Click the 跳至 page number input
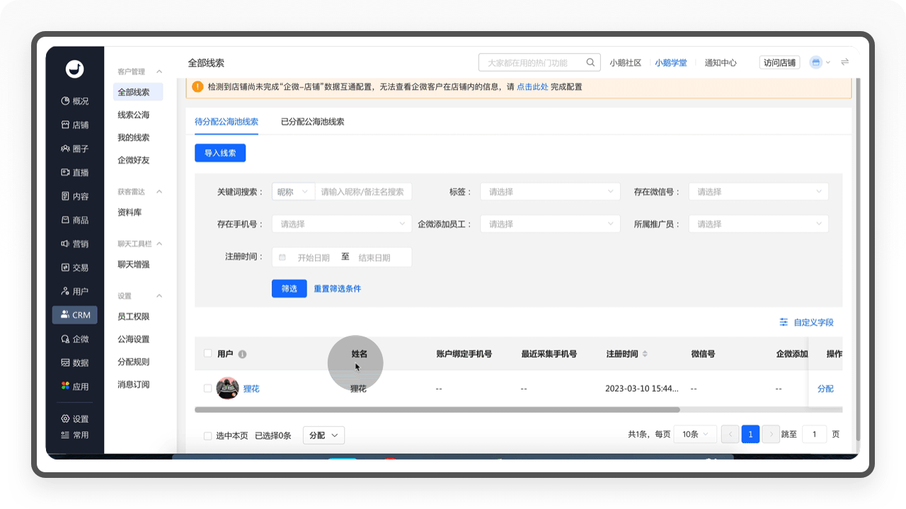Viewport: 906px width, 509px height. click(814, 435)
